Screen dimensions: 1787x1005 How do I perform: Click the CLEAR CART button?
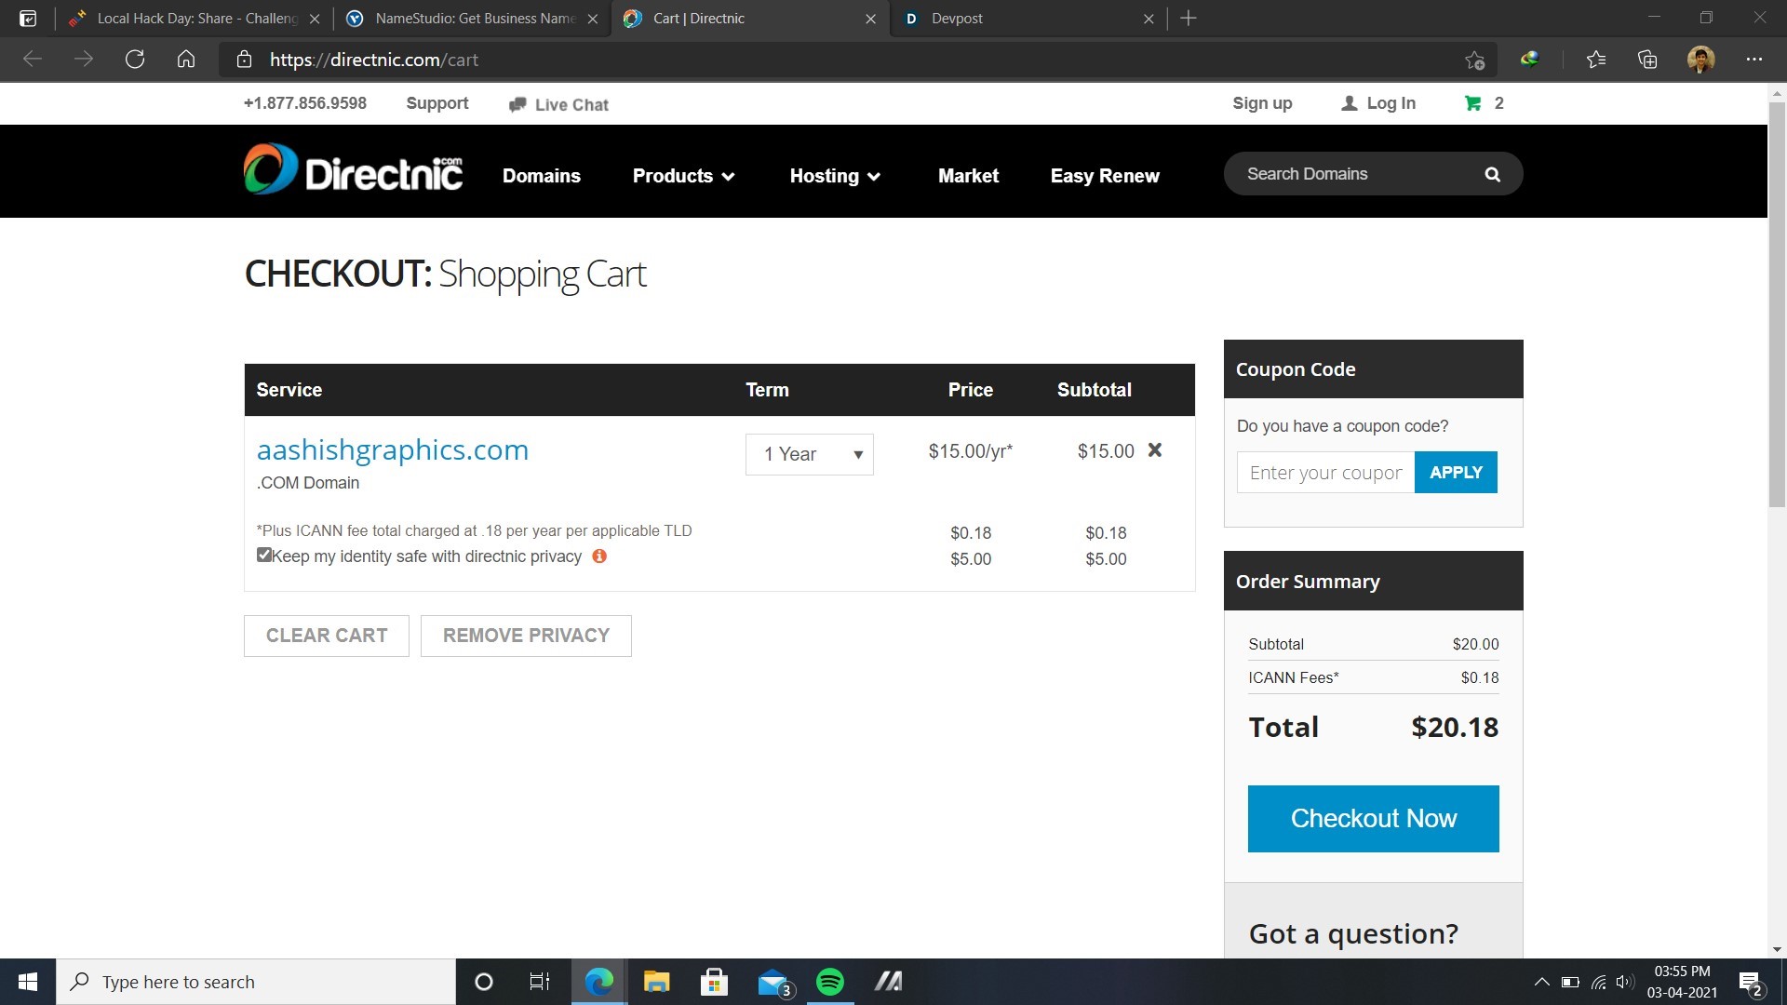327,636
